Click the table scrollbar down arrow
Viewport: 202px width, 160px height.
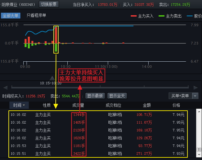click(x=199, y=154)
